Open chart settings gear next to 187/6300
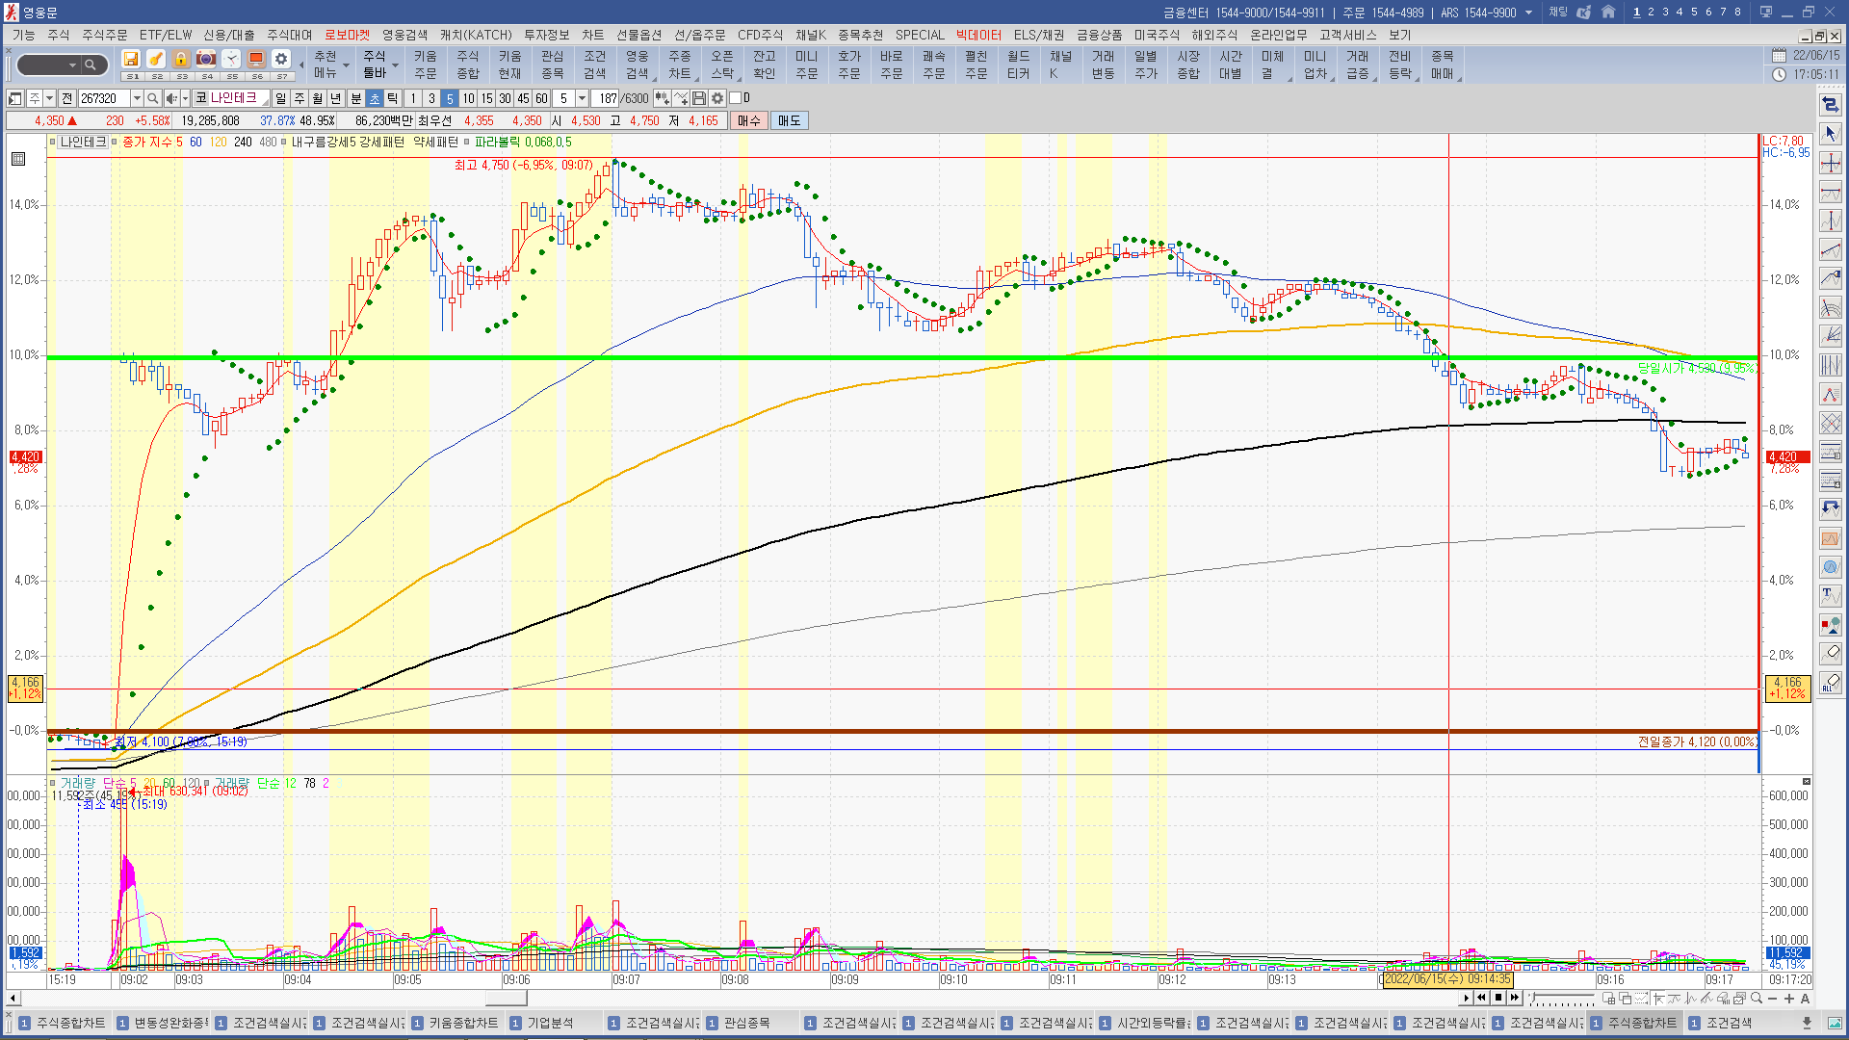 click(717, 98)
